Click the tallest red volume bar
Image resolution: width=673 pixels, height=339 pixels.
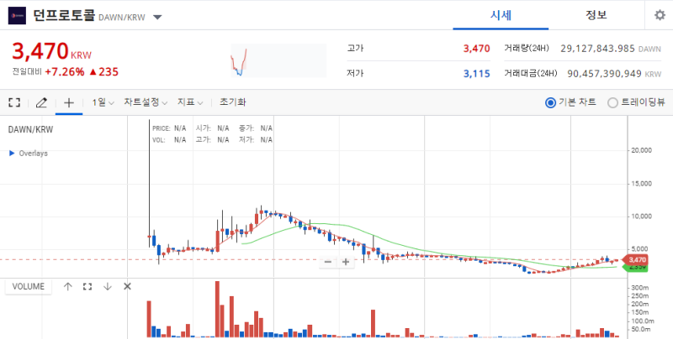pos(217,309)
